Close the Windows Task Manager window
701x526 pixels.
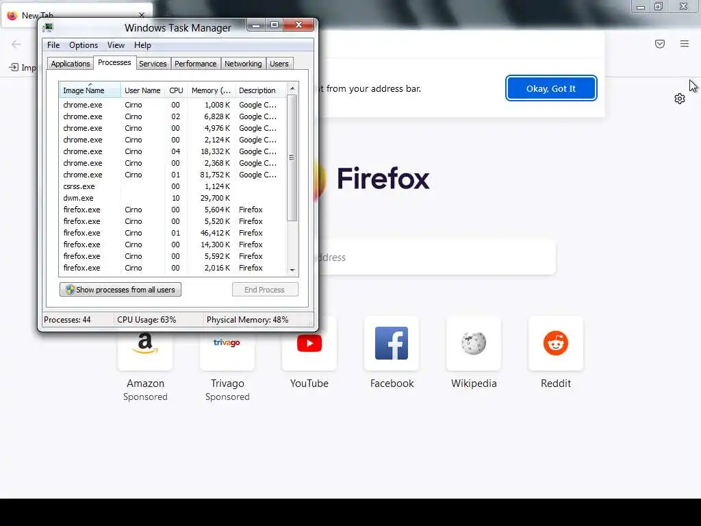coord(299,25)
